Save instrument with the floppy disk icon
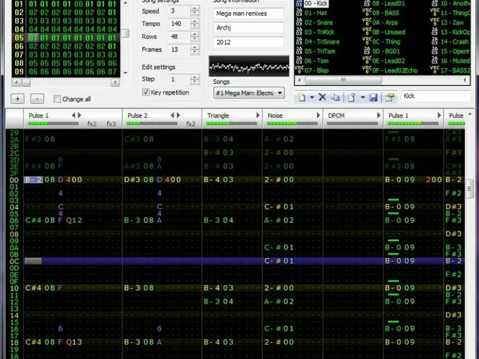479x359 pixels. click(374, 97)
